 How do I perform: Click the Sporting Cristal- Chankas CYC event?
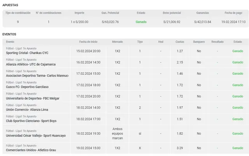point(28,53)
